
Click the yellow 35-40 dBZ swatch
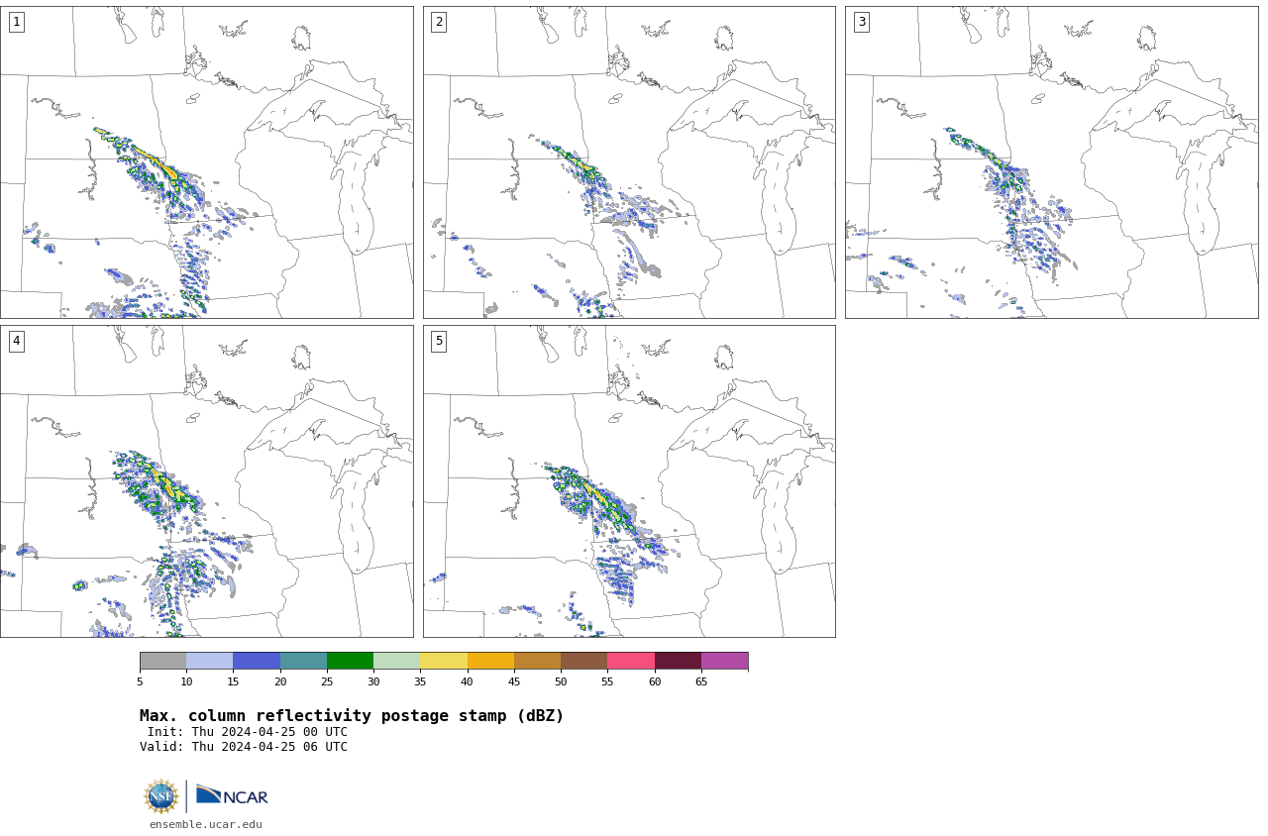point(444,661)
